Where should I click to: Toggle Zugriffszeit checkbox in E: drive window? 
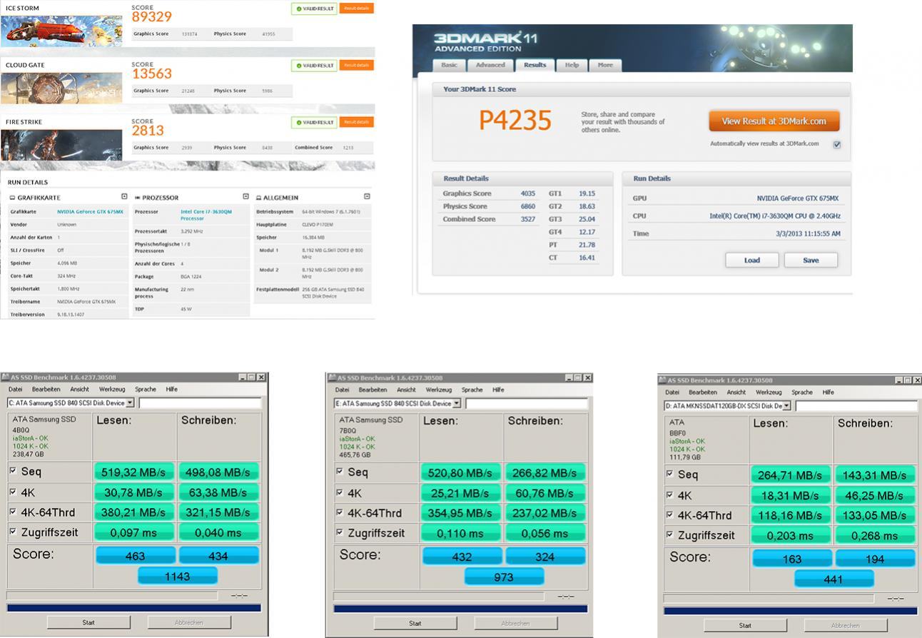(x=340, y=532)
